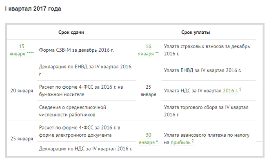The height and width of the screenshot is (164, 269).
Task: Click footnote superscript 1 after "2016 г."
Action: [x=240, y=89]
